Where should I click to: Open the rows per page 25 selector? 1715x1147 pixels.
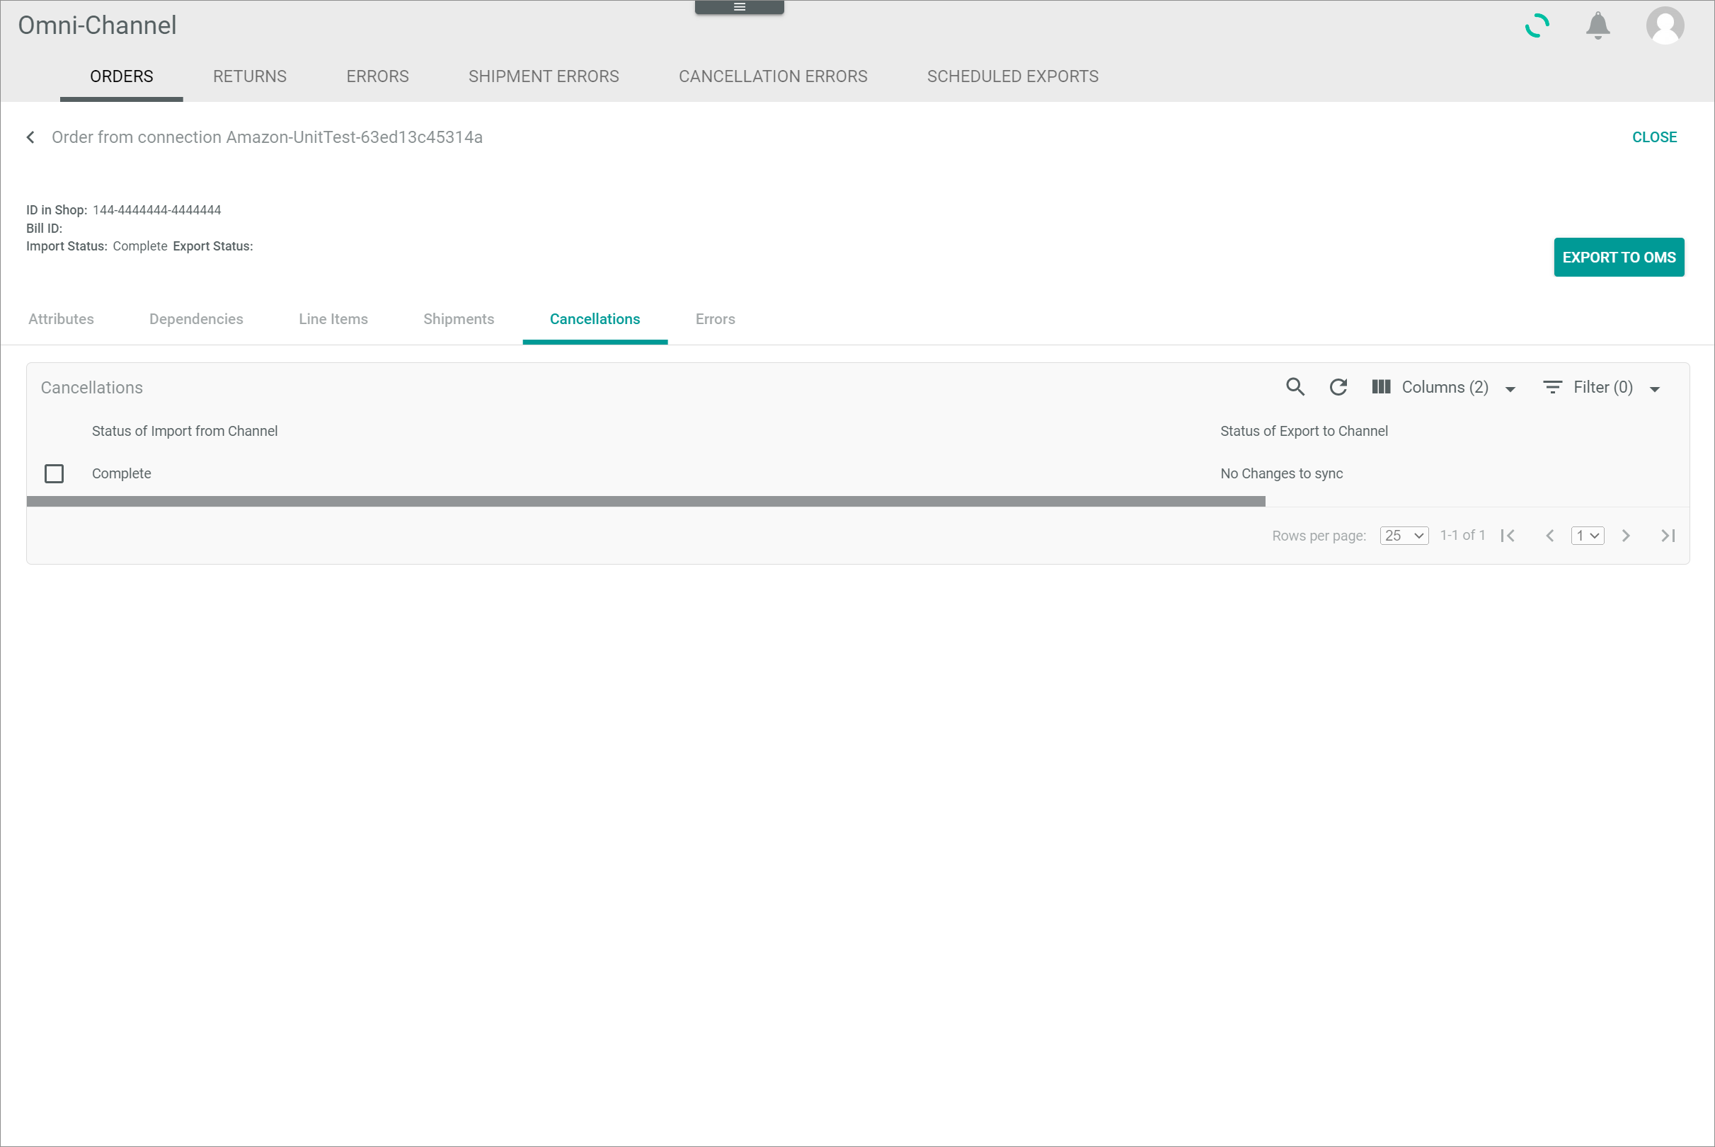click(x=1404, y=536)
